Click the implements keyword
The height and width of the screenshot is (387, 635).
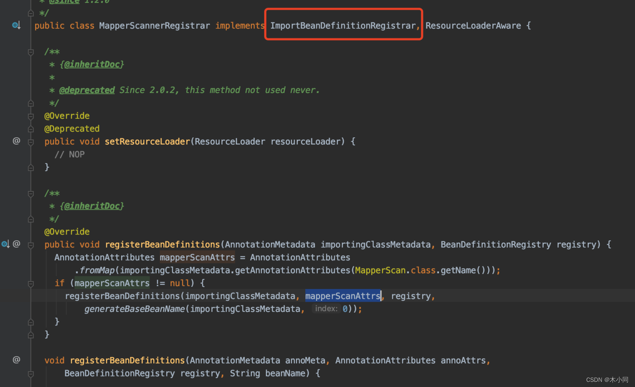(240, 26)
